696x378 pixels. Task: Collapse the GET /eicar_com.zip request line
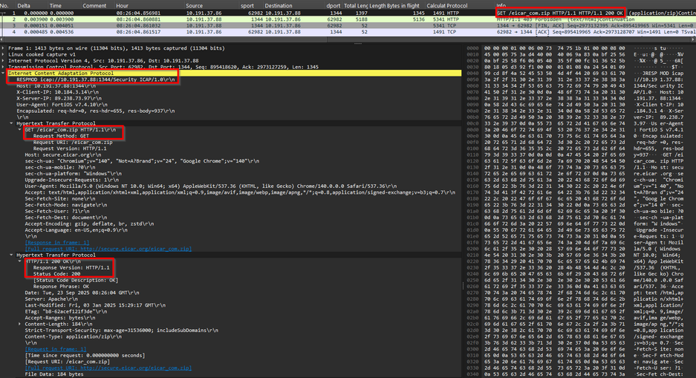click(22, 129)
